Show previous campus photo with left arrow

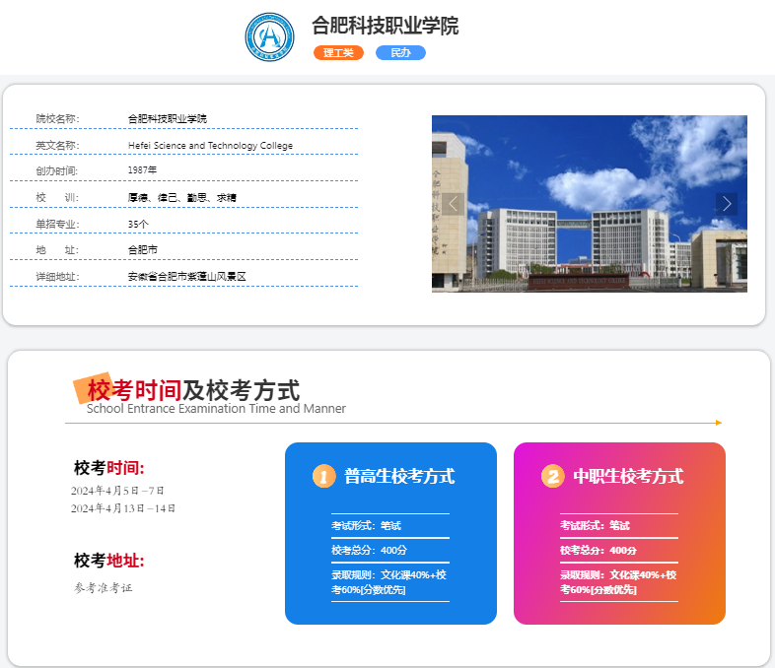click(453, 204)
